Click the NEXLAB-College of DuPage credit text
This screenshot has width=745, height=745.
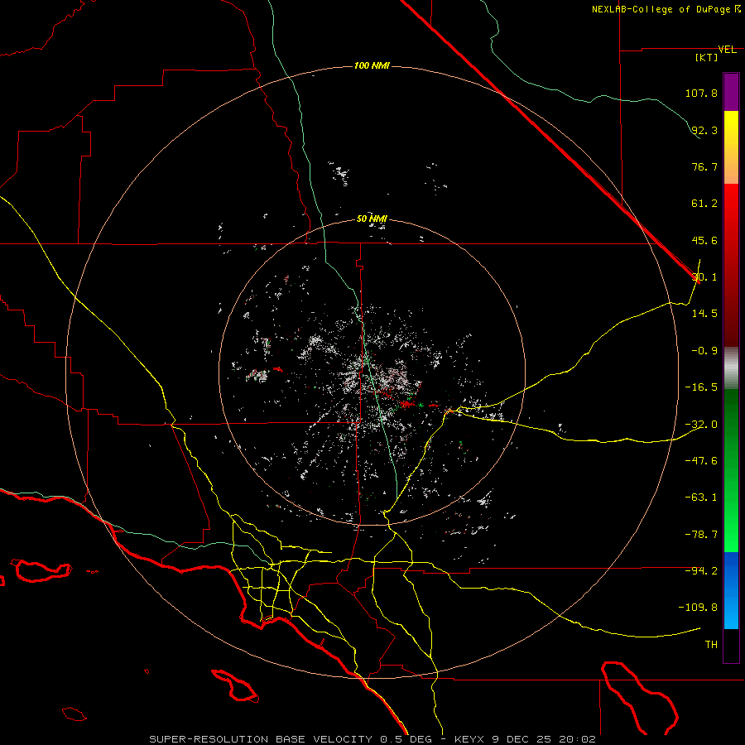666,9
